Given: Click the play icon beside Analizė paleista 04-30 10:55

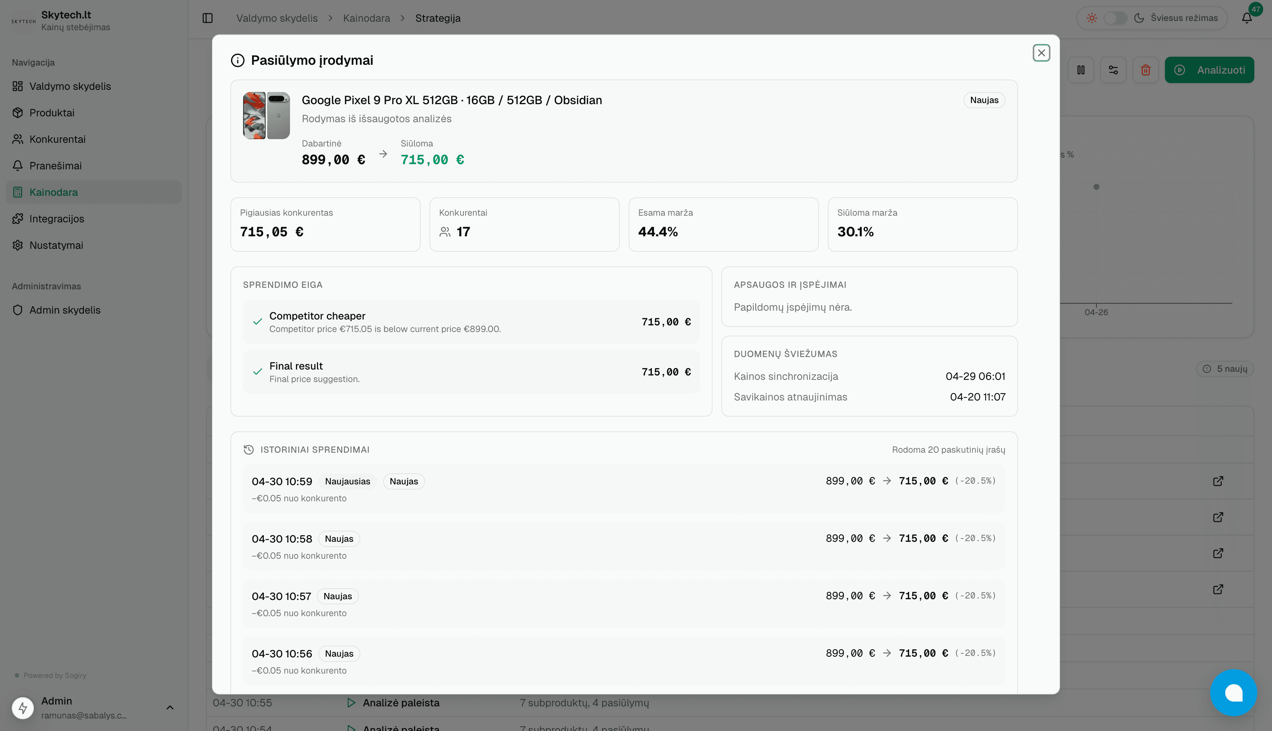Looking at the screenshot, I should point(351,703).
